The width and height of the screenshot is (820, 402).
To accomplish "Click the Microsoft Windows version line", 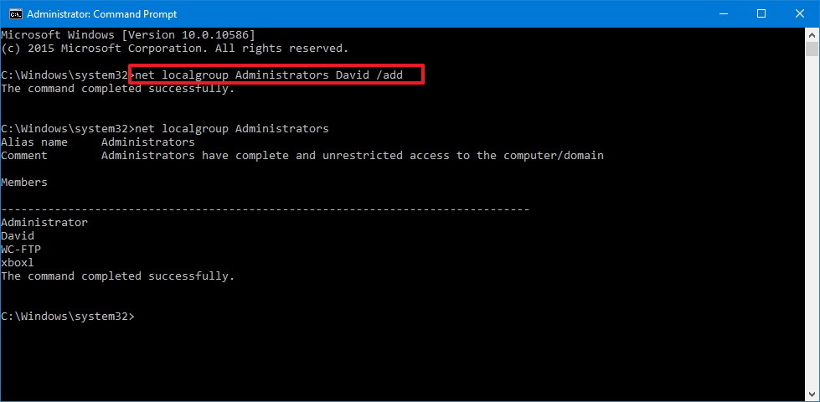I will coord(127,34).
